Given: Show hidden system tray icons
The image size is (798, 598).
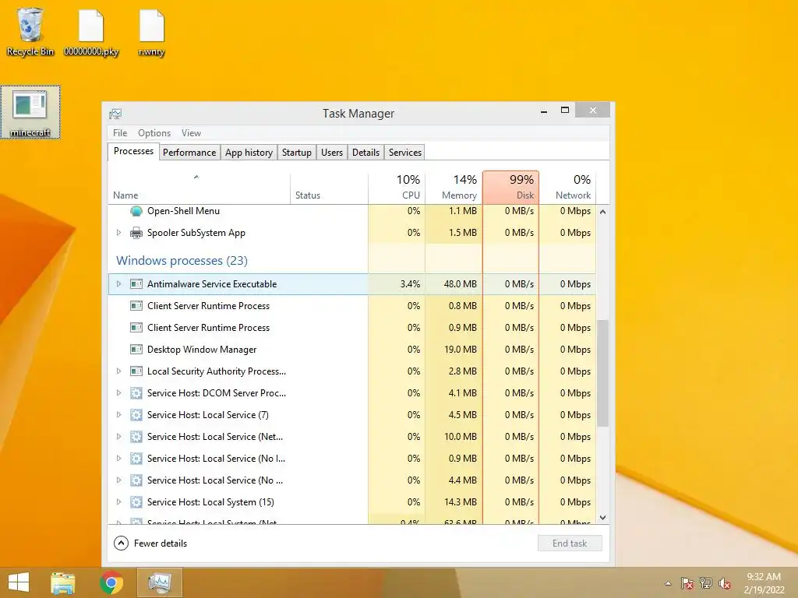Looking at the screenshot, I should pyautogui.click(x=668, y=583).
